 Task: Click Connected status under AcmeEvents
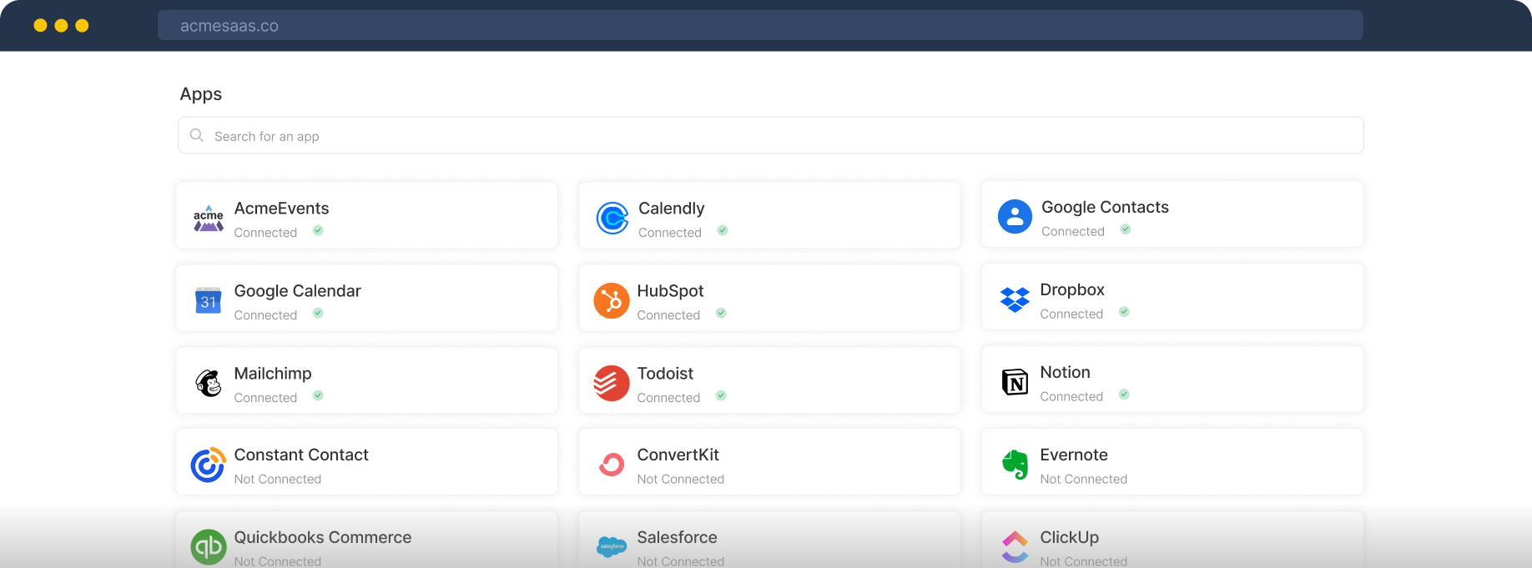pos(265,233)
